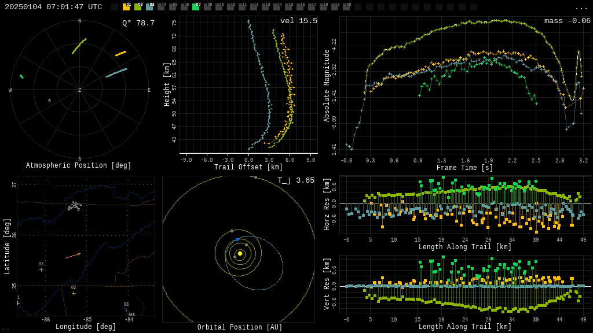Click the blue Earth dot in orbital plot
Screen dimensions: 593x333
click(x=237, y=239)
